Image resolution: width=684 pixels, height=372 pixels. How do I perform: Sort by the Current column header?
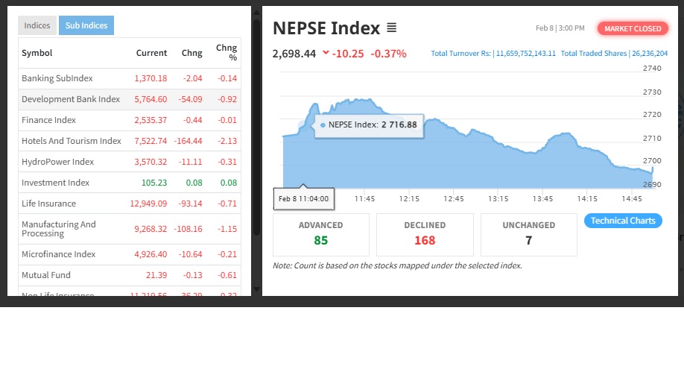(x=151, y=53)
